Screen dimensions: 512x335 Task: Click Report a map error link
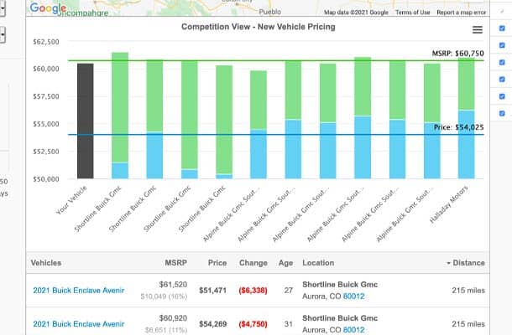[461, 13]
